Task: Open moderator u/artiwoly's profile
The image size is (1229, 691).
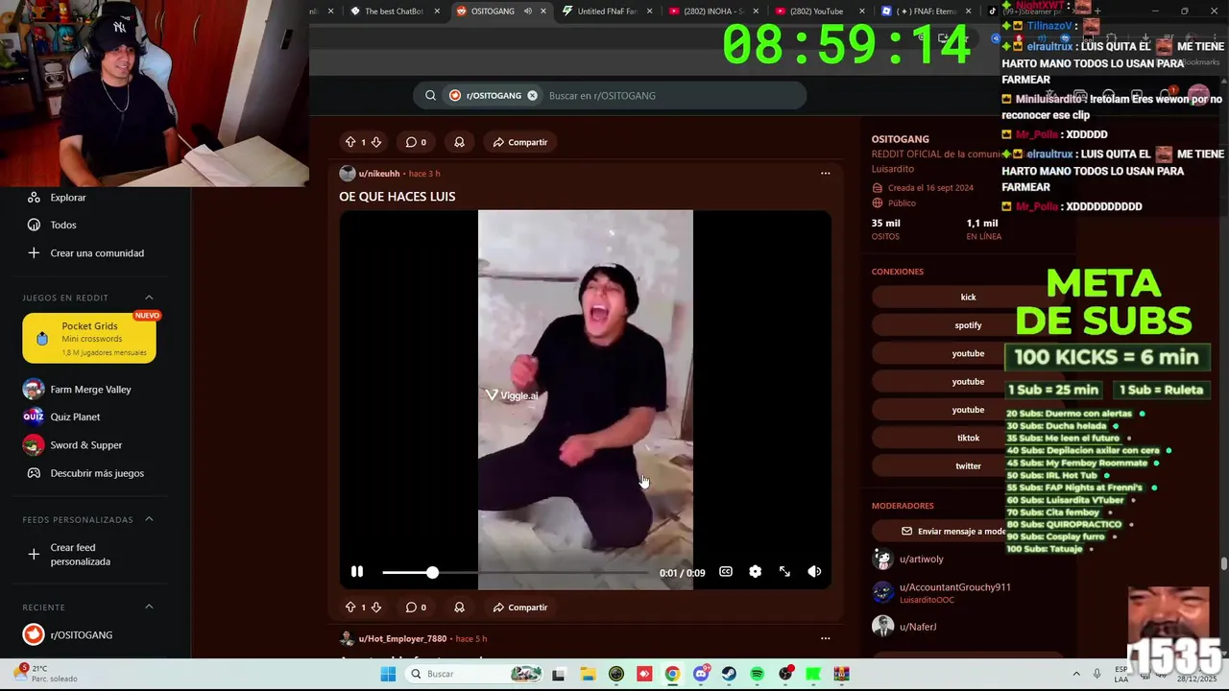Action: pos(921,560)
